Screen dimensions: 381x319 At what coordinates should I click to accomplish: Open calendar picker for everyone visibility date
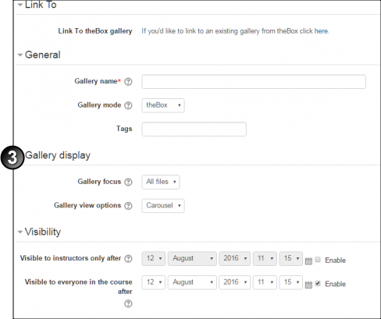tap(308, 285)
